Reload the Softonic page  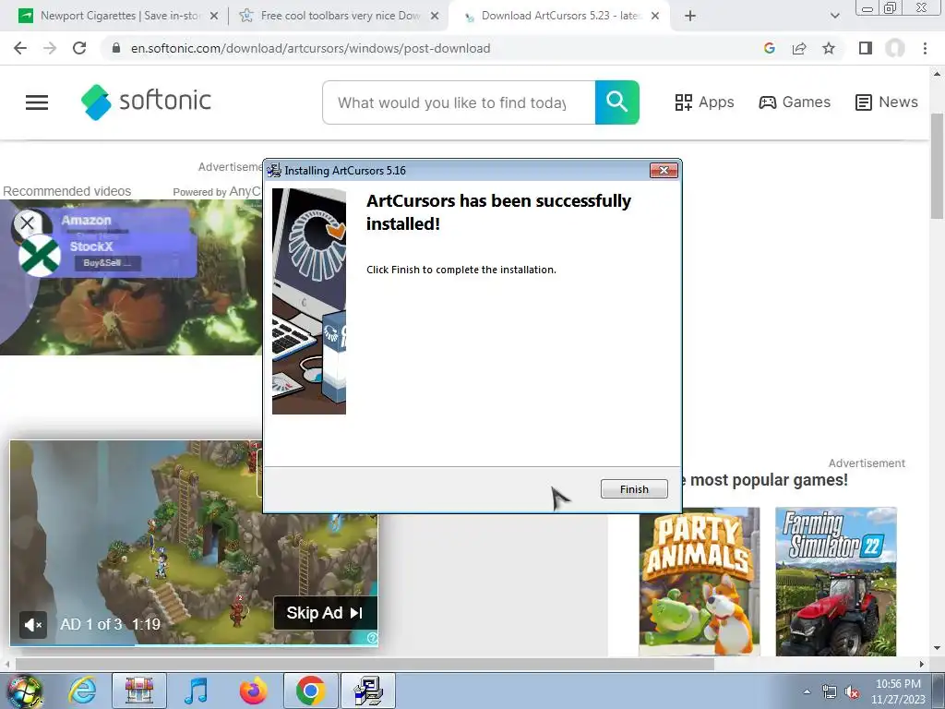[x=79, y=48]
